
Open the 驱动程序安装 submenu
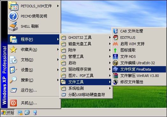[86, 69]
